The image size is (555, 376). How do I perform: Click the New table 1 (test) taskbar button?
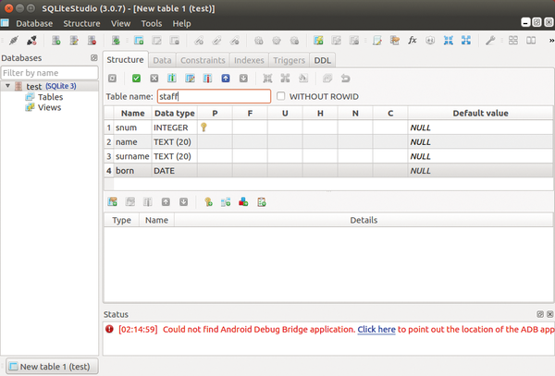click(52, 367)
